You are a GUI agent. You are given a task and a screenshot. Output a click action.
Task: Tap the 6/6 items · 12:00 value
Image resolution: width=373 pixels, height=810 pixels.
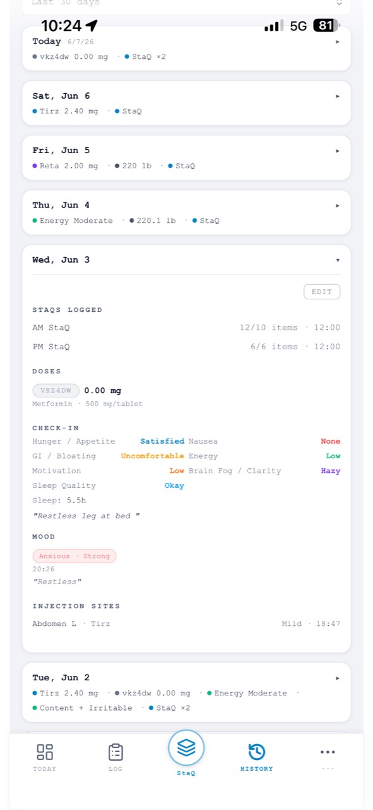coord(295,347)
